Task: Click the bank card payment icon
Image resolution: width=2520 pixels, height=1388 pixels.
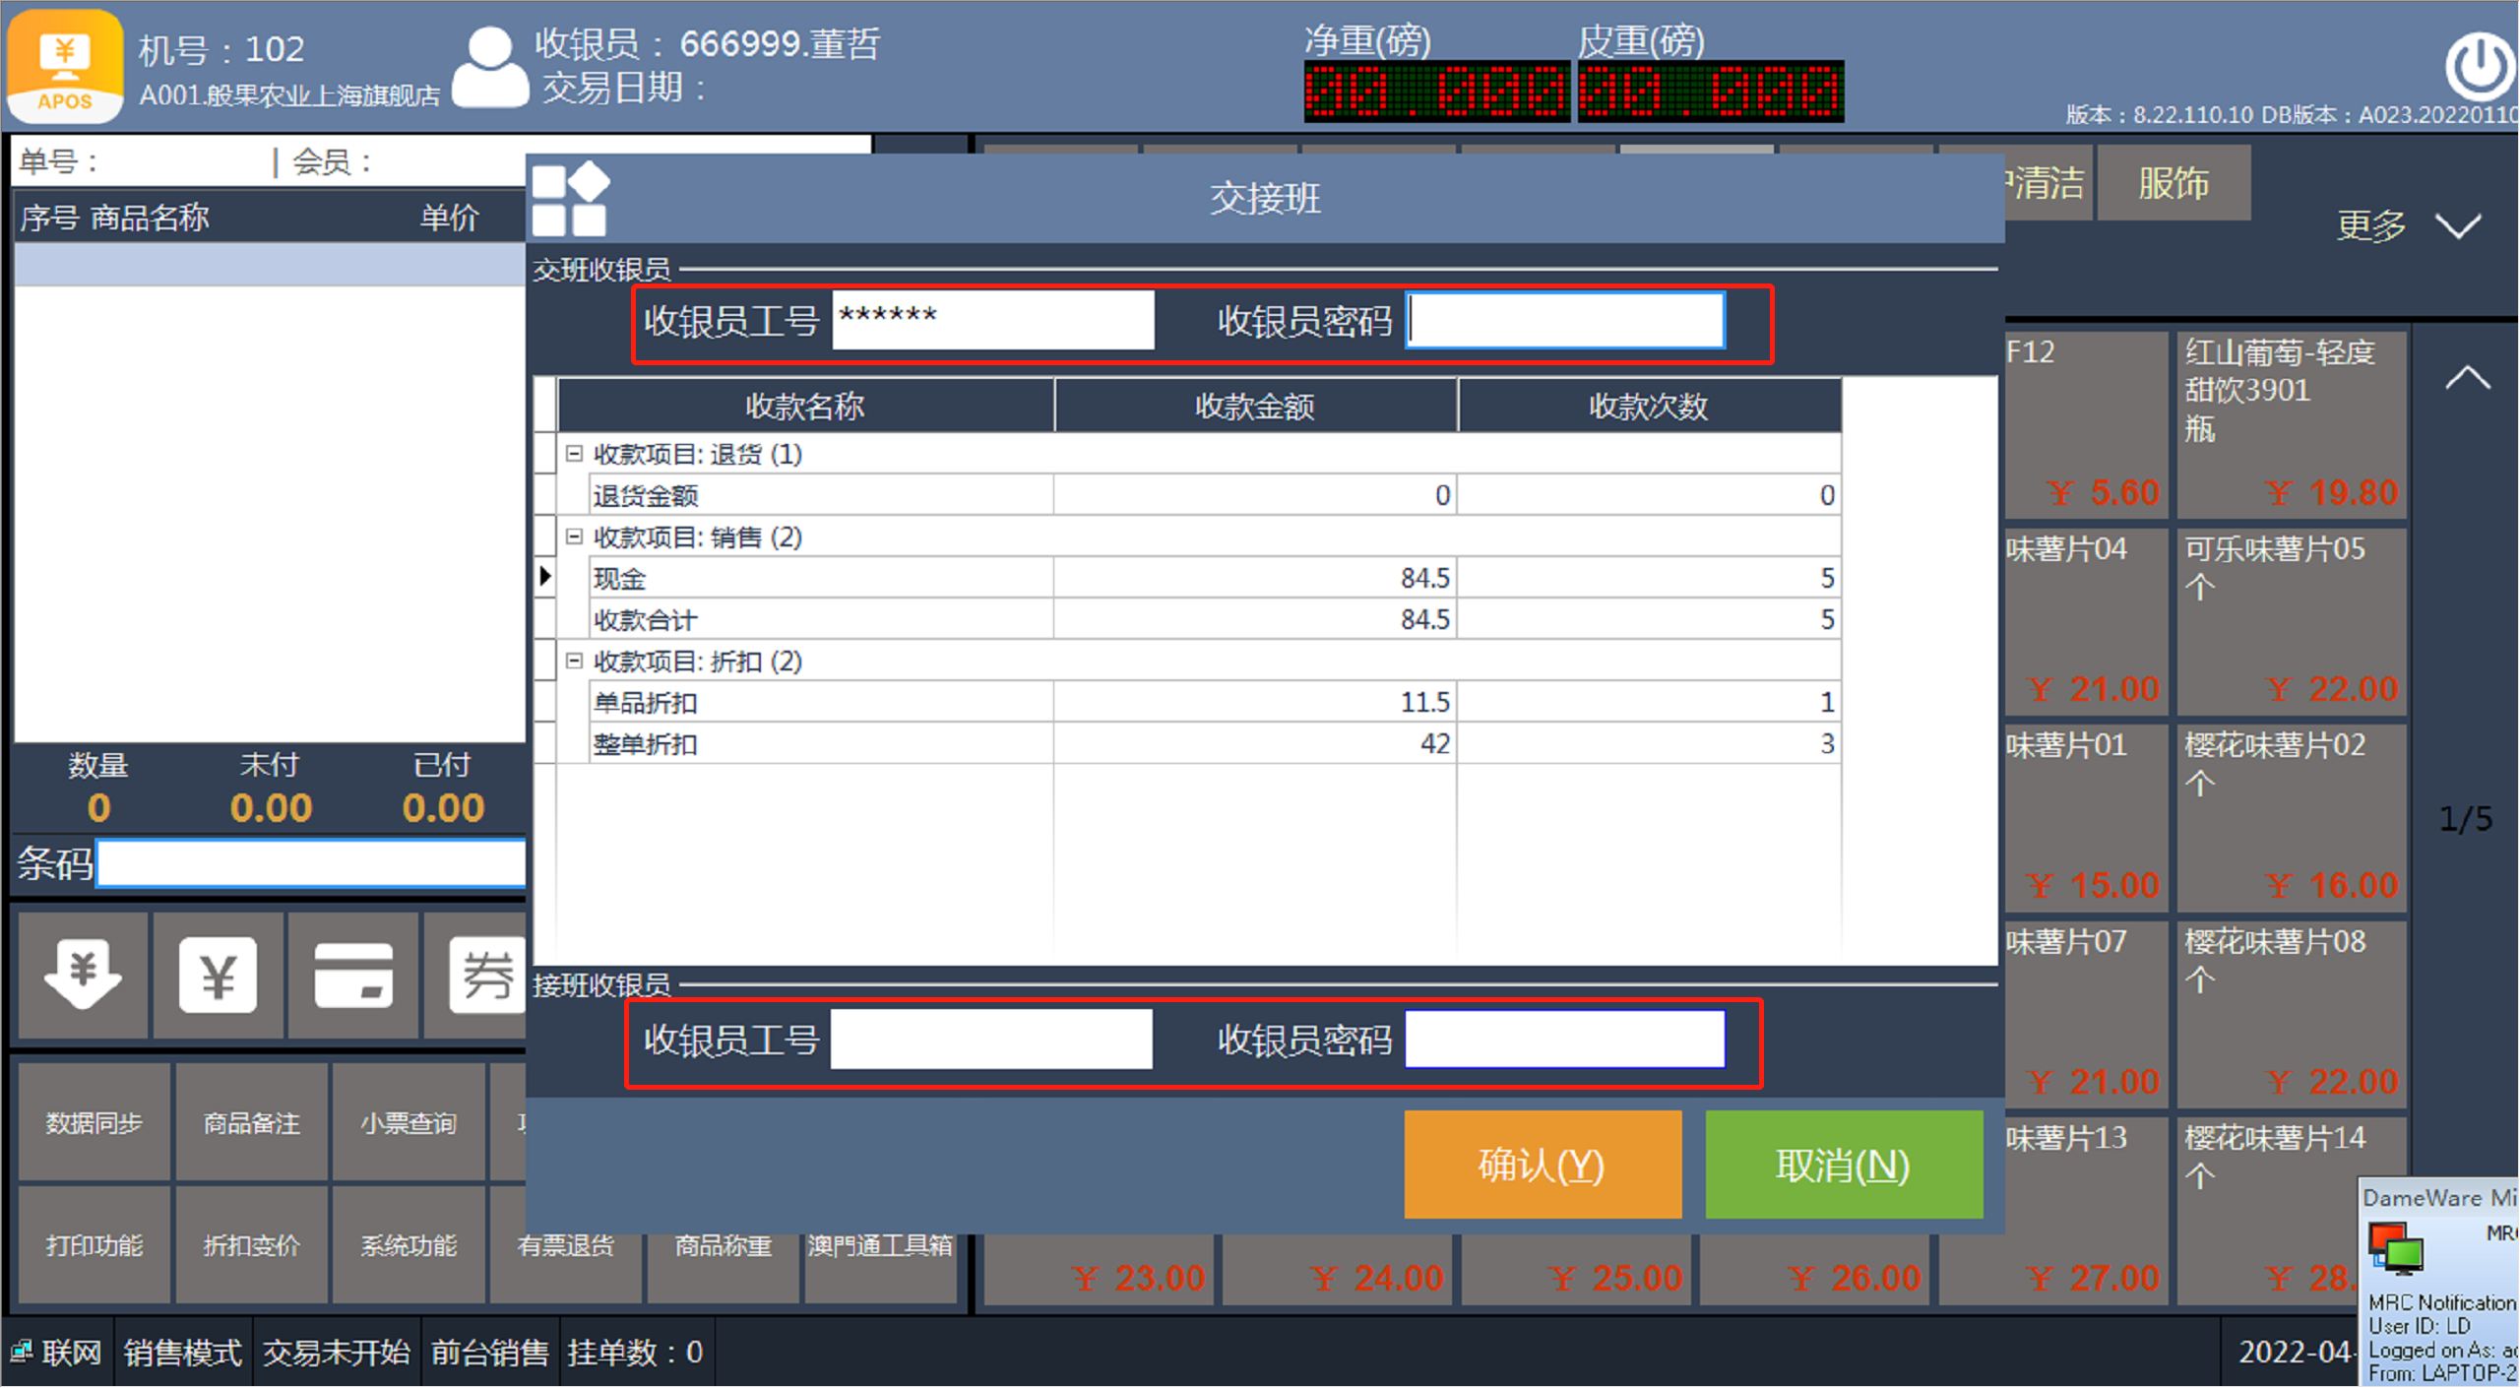Action: click(352, 975)
